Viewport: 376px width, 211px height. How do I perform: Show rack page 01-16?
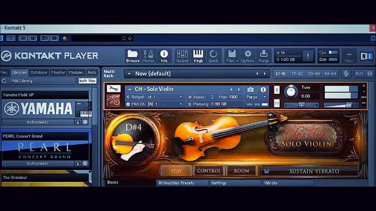click(x=281, y=74)
